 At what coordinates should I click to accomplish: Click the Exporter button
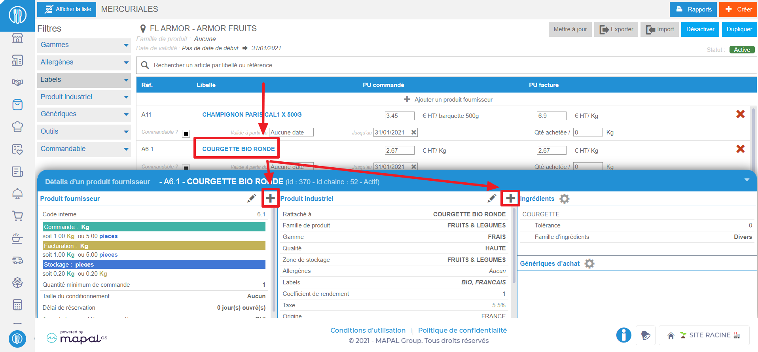[616, 29]
